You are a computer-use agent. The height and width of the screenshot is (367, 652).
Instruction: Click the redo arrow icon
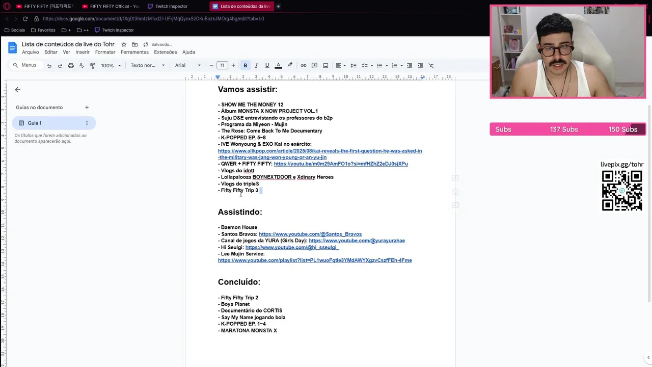coord(60,66)
